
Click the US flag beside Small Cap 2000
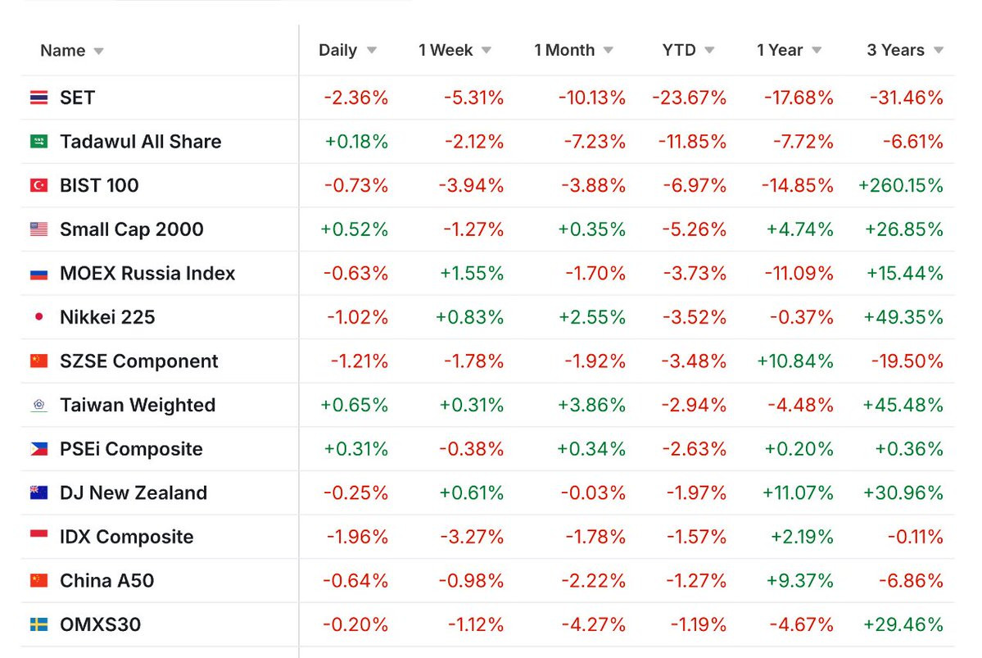click(38, 229)
